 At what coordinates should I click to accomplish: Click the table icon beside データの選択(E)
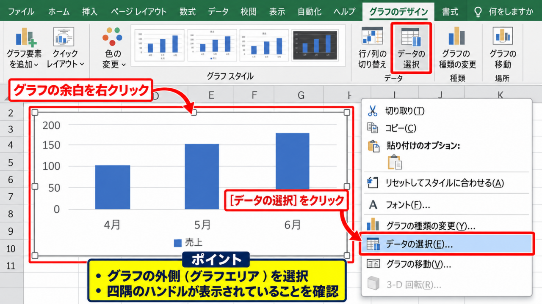tap(373, 244)
